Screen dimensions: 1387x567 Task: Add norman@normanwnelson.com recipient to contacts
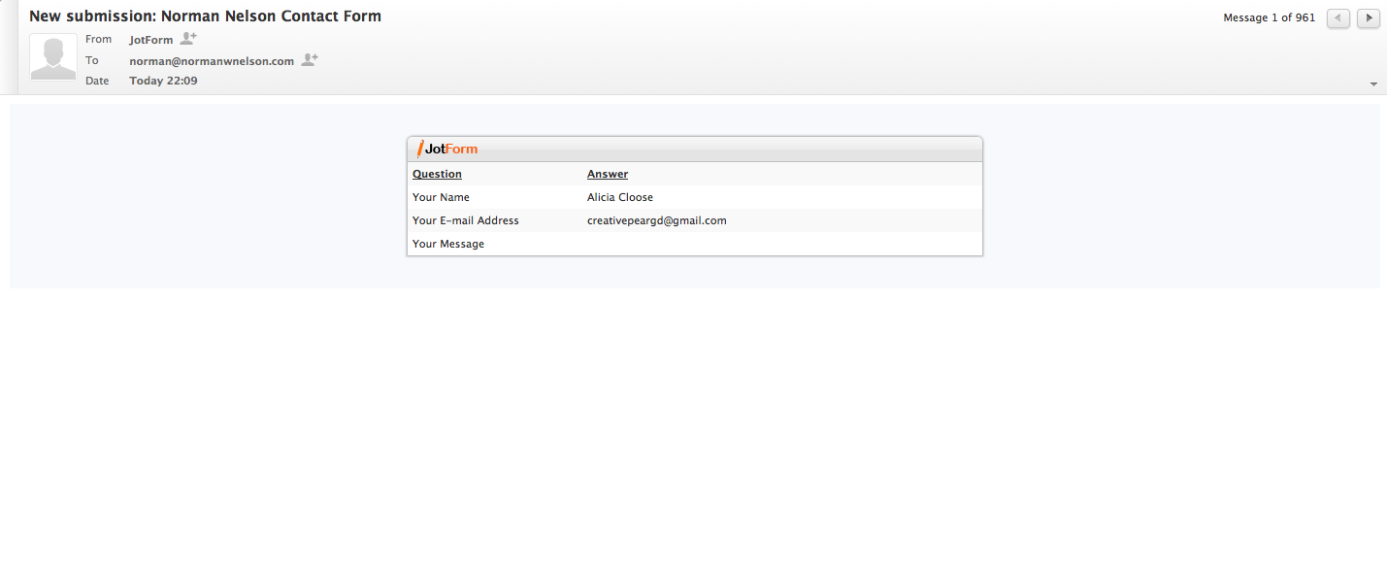click(x=310, y=60)
